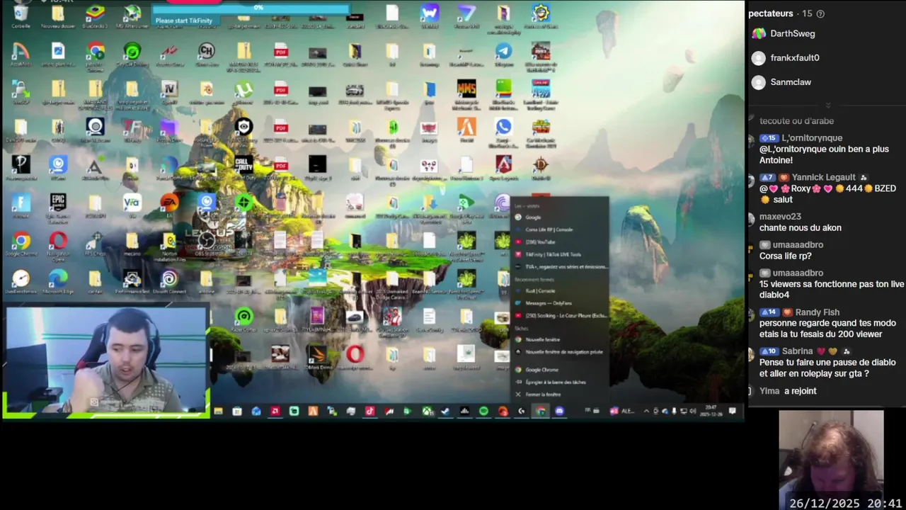Launch the CH Cheat Engine shortcut

click(x=206, y=54)
